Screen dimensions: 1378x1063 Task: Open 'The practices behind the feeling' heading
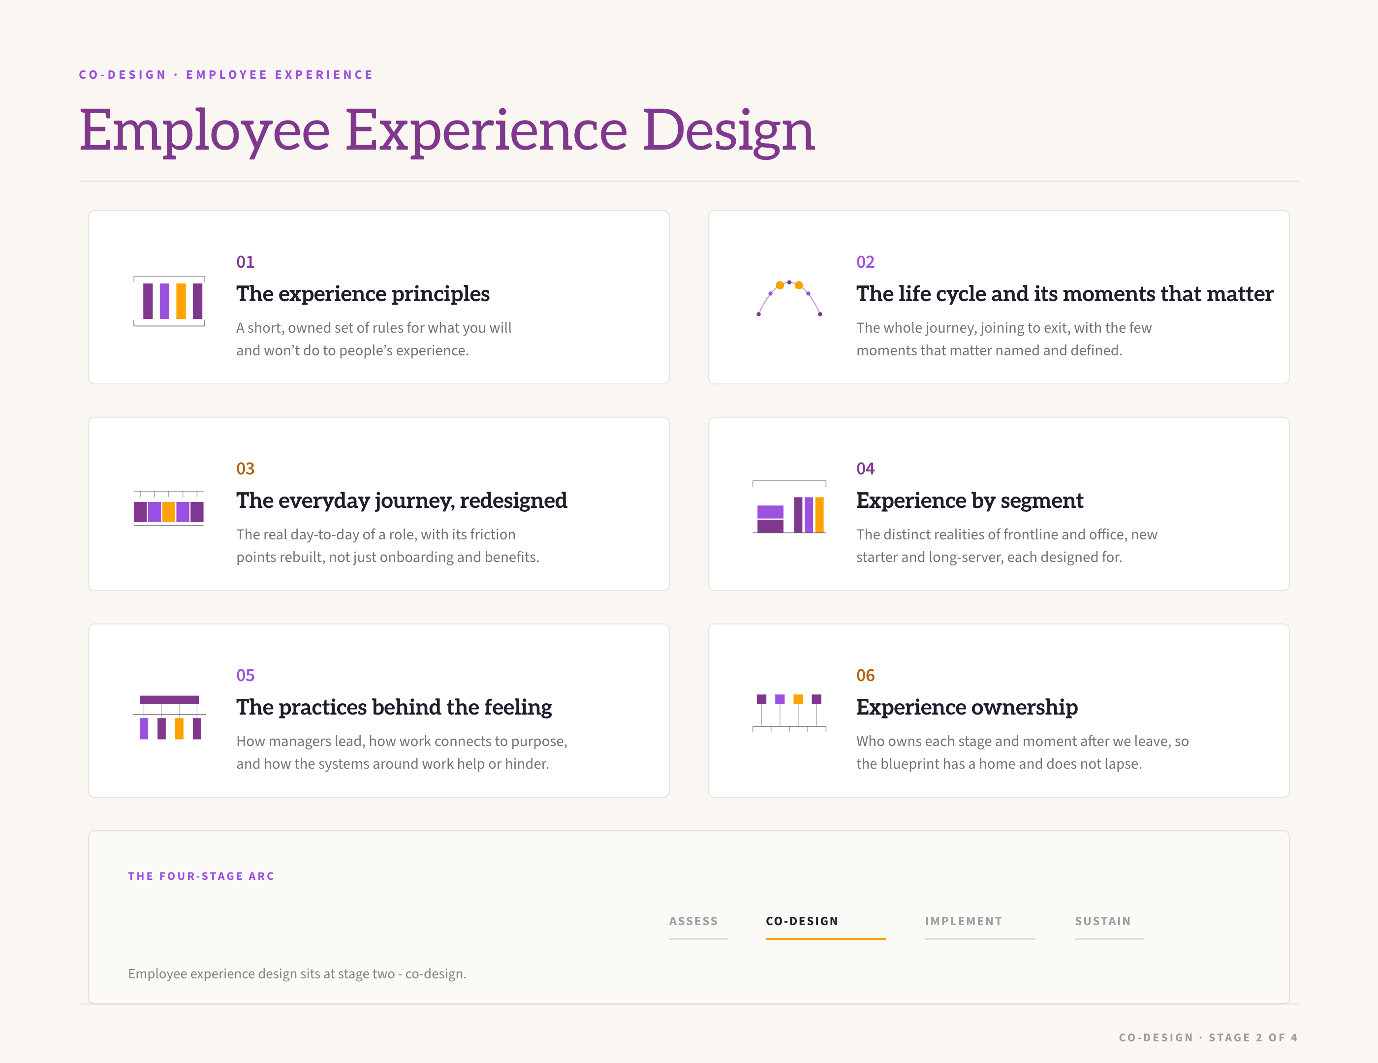[394, 707]
